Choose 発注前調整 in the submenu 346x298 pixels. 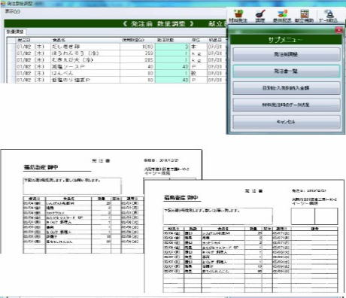point(286,54)
